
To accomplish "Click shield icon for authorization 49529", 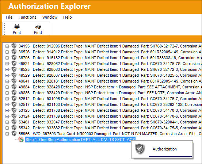I will point(14,75).
